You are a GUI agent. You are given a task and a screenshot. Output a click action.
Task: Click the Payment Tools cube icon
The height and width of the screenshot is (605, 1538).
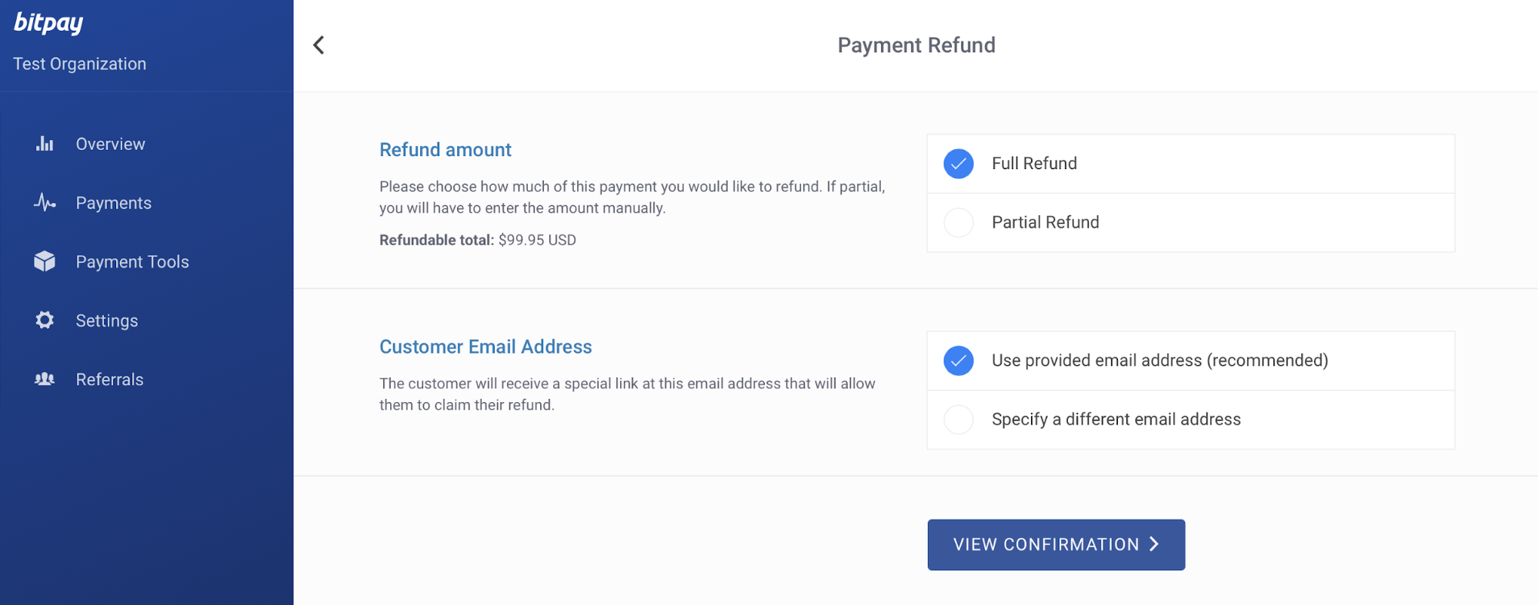pyautogui.click(x=45, y=261)
